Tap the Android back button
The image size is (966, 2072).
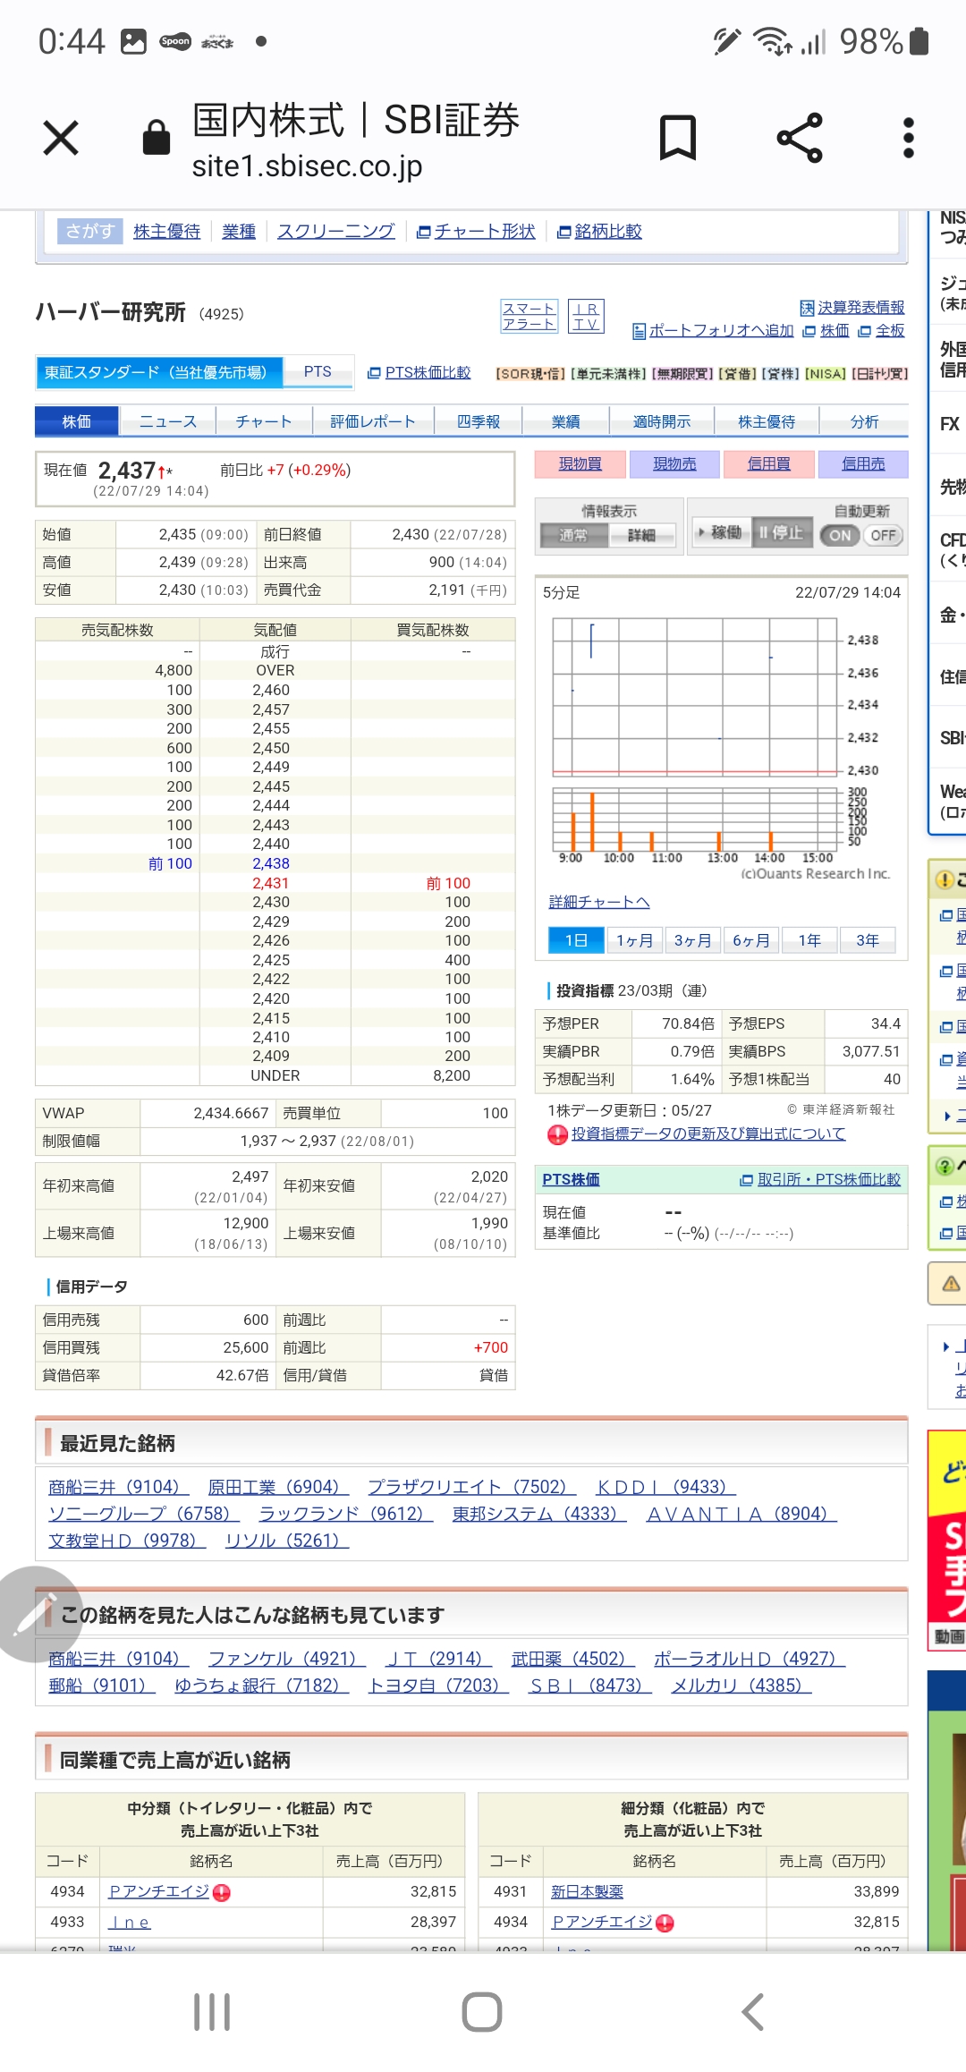(753, 2012)
